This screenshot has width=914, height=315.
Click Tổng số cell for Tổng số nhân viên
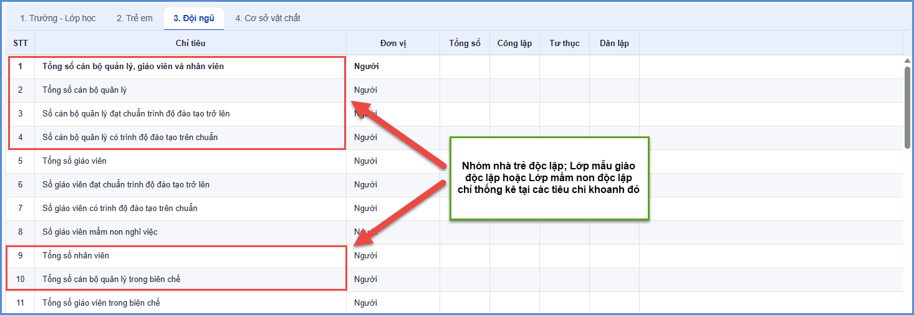[x=465, y=256]
